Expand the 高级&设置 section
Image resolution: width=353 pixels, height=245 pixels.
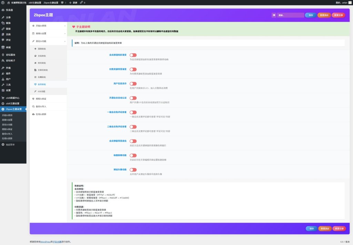(x=48, y=33)
